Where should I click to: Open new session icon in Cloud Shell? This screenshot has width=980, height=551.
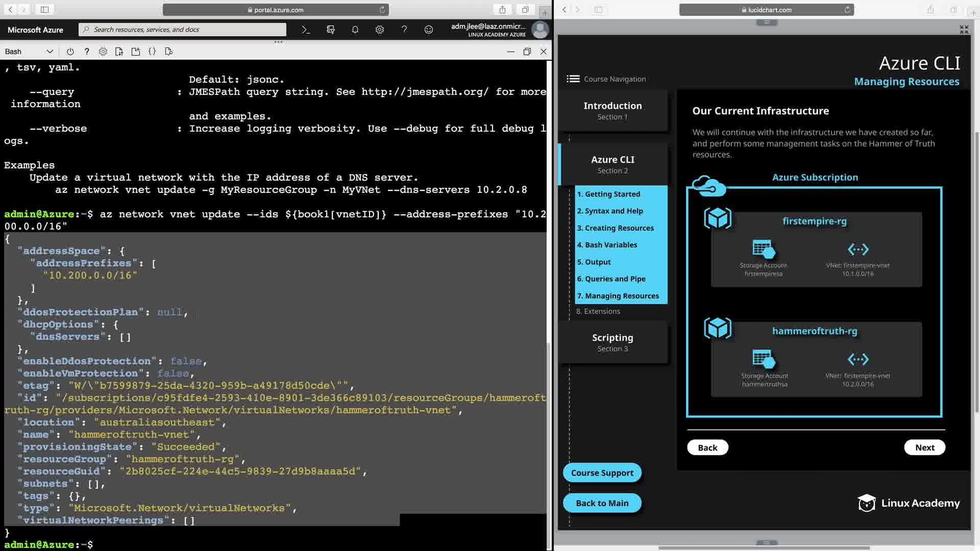coord(136,52)
